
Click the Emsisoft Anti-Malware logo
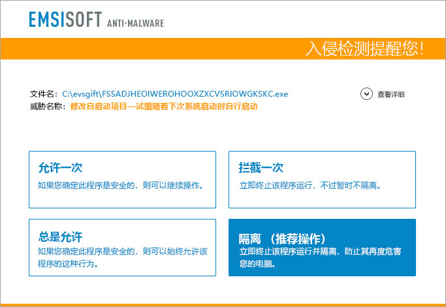click(x=97, y=20)
